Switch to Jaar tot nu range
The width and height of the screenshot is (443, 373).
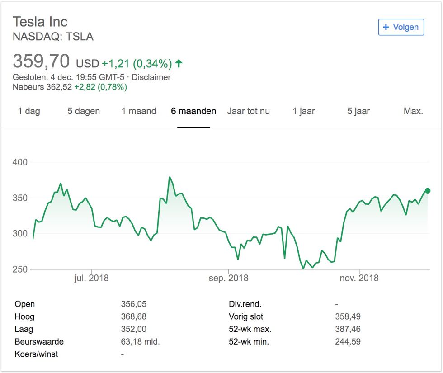pos(248,111)
